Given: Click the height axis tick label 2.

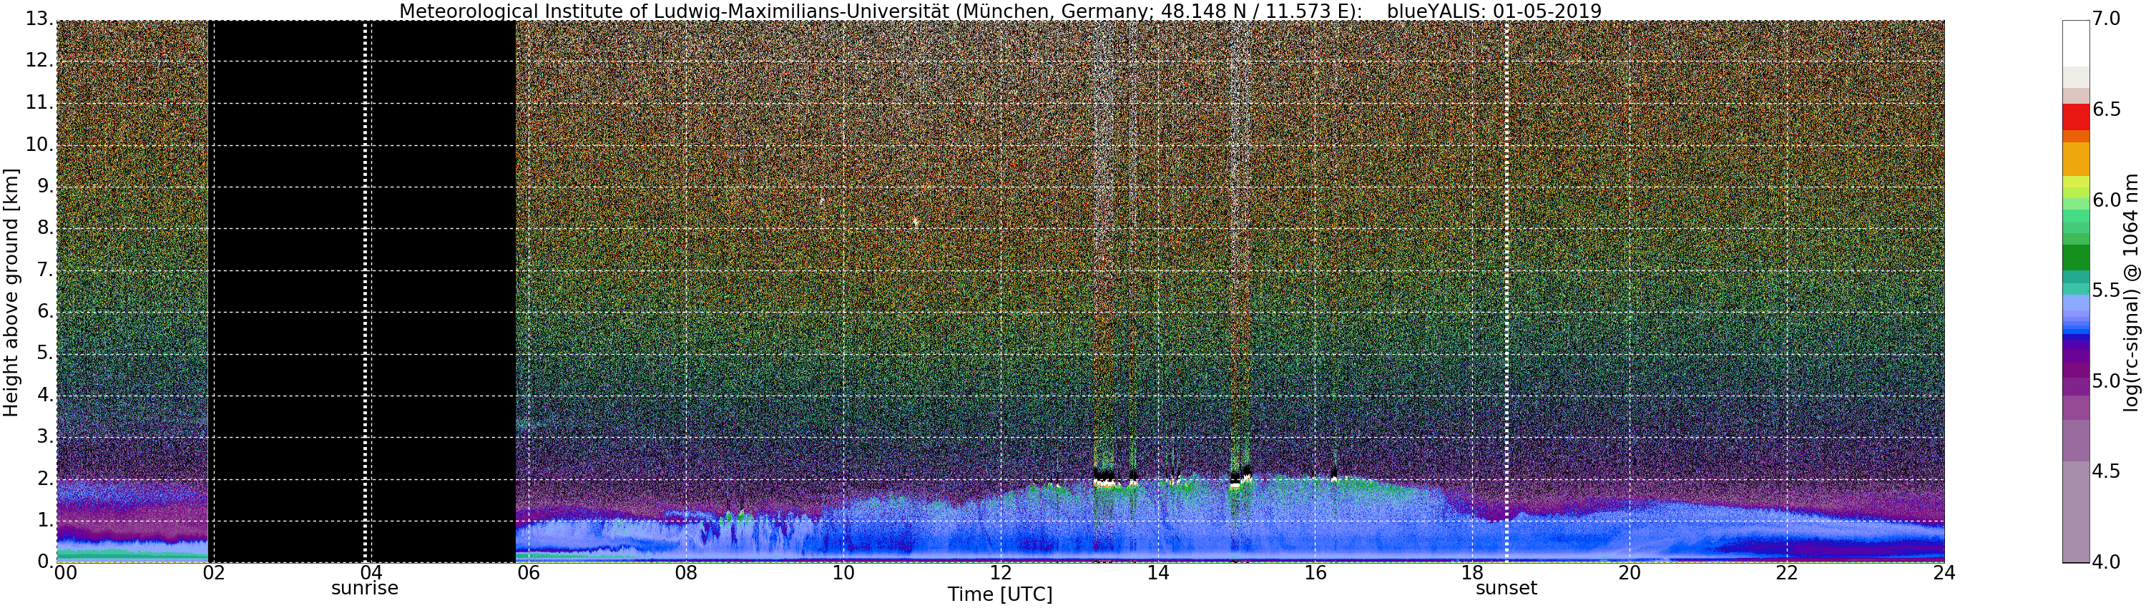Looking at the screenshot, I should click(46, 478).
